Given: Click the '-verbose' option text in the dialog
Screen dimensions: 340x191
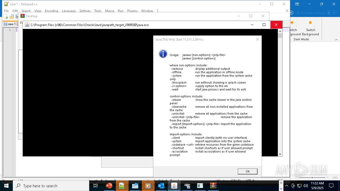Looking at the screenshot, I should click(x=177, y=69).
